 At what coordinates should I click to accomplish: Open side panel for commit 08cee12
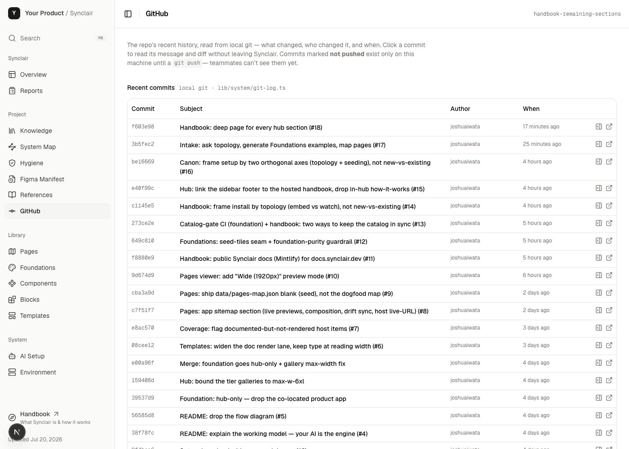click(598, 345)
